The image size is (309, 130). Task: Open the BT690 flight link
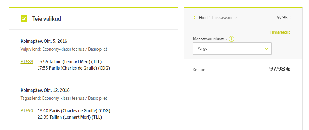point(27,110)
